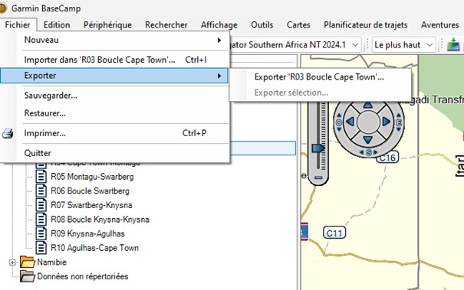Select the R09 Knysna-Agulhas route
Screen dimensions: 464x290
[x=87, y=233]
